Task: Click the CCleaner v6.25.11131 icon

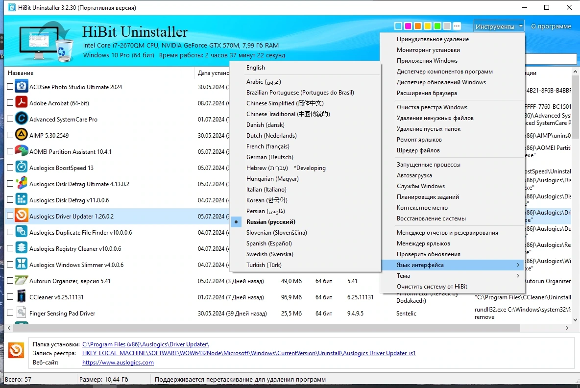Action: pos(22,297)
